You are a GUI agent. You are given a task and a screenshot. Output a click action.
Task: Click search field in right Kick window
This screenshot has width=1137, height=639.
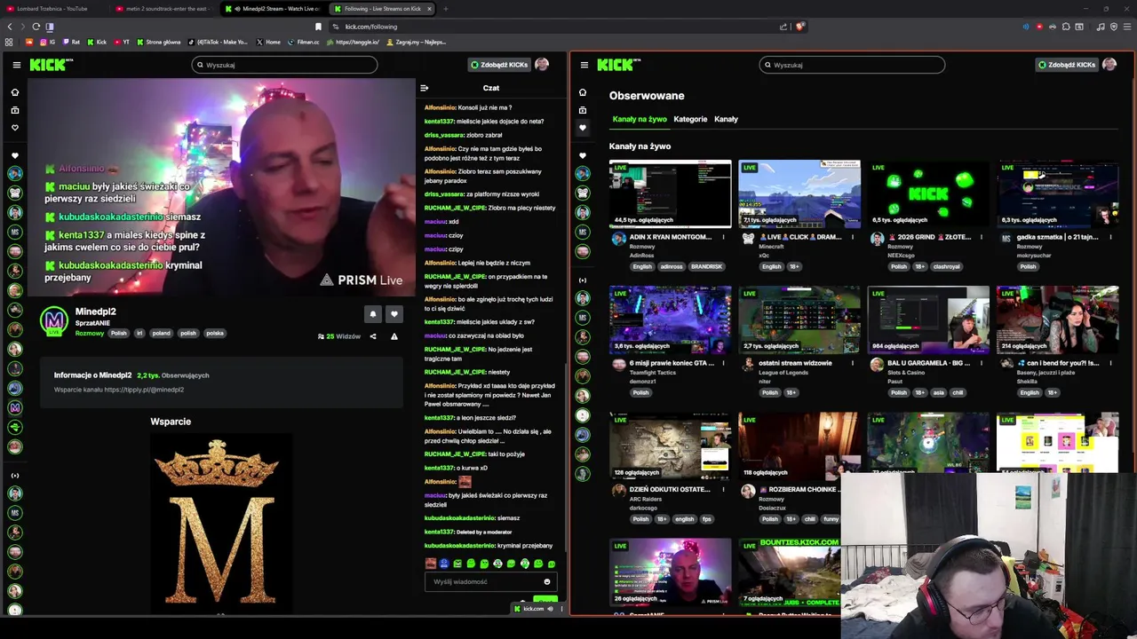point(852,65)
